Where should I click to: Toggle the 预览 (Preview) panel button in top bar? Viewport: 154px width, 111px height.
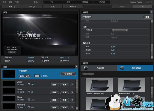(x=52, y=2)
